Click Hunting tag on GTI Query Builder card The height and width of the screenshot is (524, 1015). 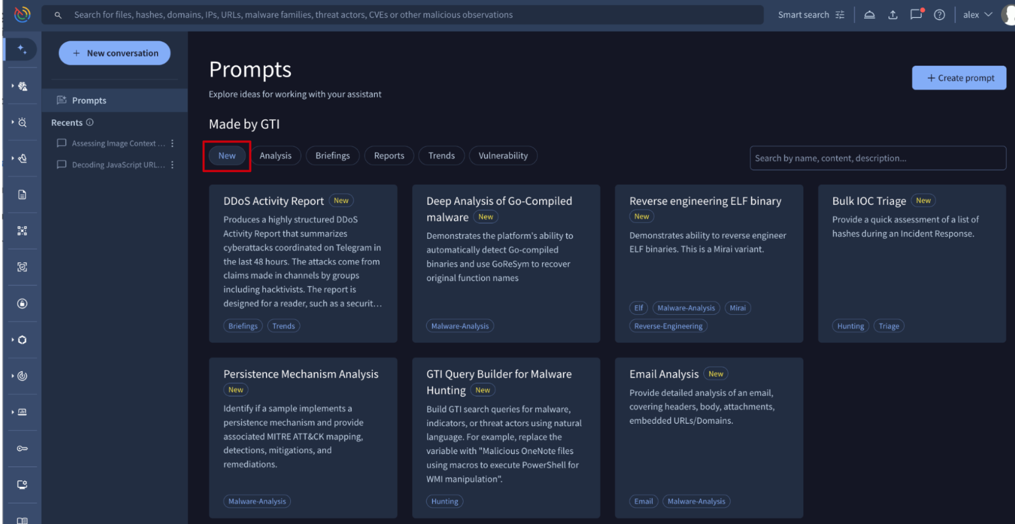445,502
